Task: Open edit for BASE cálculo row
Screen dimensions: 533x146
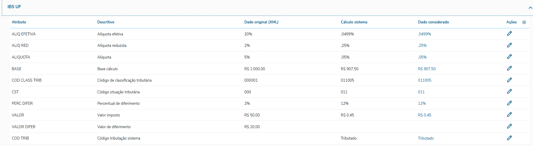Action: 509,68
